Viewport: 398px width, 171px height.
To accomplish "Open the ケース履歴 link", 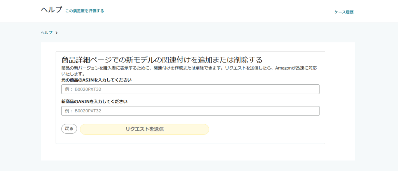I will 344,12.
